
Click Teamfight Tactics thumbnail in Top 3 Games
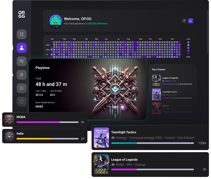[x=156, y=95]
